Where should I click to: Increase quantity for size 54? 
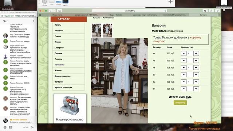pos(196,89)
